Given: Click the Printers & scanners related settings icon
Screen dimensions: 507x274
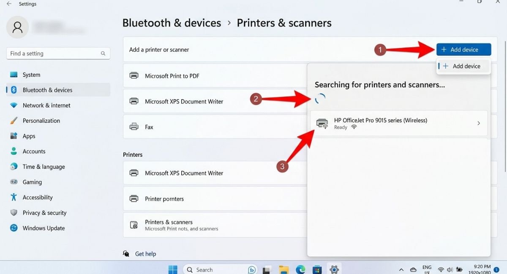Looking at the screenshot, I should (134, 225).
